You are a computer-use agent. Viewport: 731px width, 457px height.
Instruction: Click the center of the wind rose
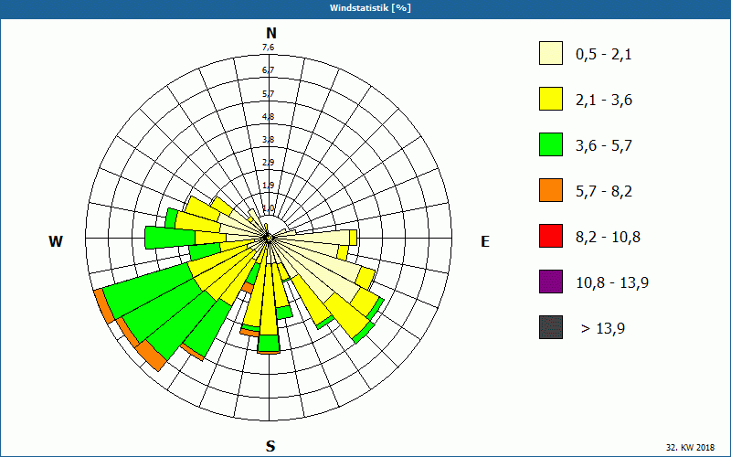[x=269, y=239]
